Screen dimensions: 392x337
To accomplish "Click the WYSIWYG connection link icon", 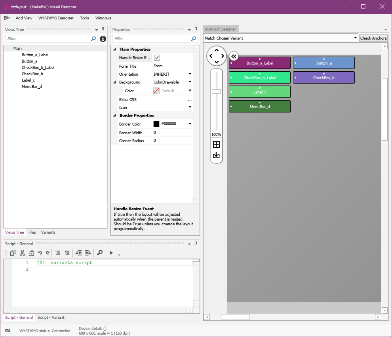I will (8, 331).
